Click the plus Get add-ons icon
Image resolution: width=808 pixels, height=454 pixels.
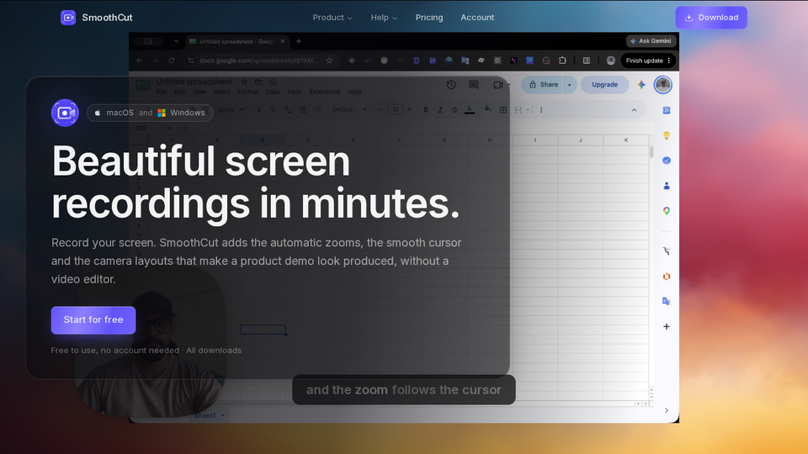667,326
